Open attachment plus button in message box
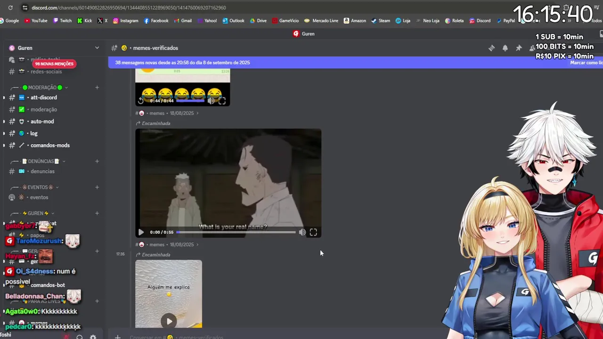This screenshot has height=339, width=603. click(118, 337)
